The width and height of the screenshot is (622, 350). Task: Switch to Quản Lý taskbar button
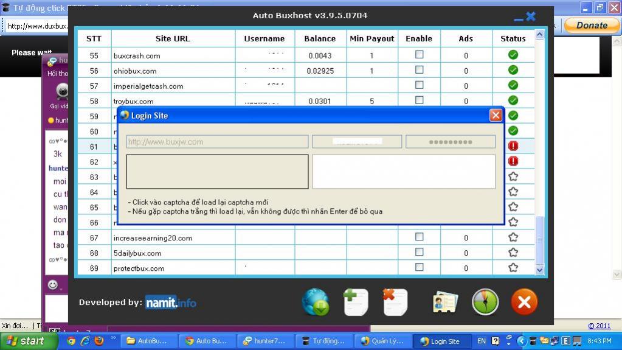pos(383,341)
